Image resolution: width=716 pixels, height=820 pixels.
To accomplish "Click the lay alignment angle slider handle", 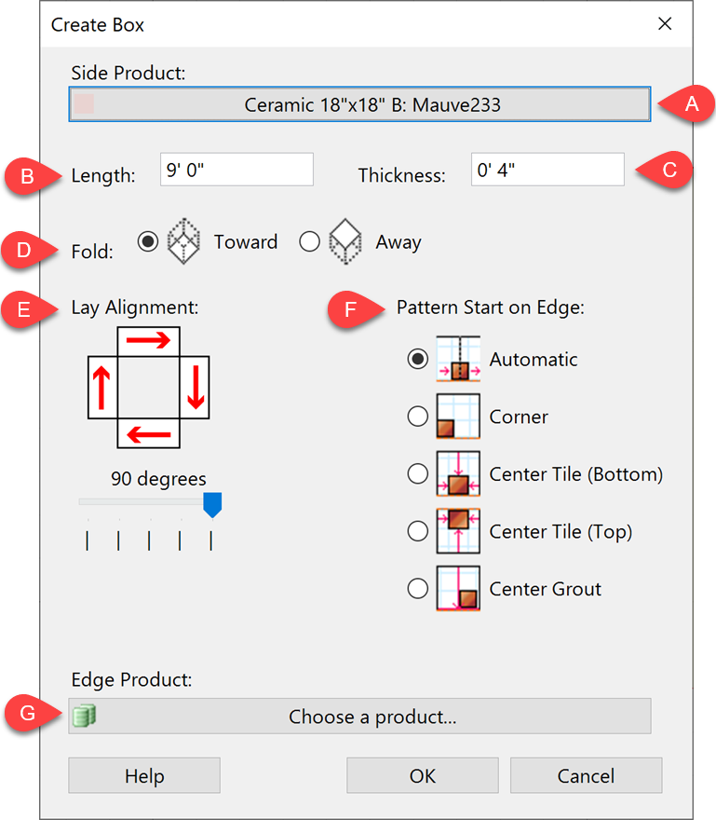I will click(x=212, y=505).
